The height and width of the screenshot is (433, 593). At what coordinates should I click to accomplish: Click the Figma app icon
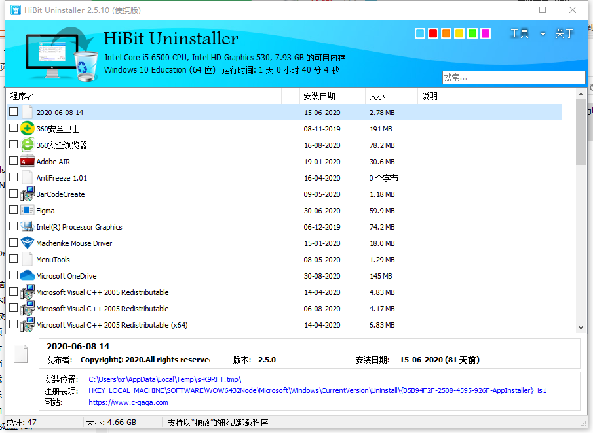tap(28, 210)
